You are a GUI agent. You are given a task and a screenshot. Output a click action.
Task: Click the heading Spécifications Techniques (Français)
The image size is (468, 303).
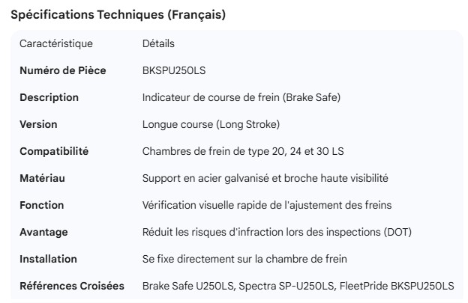(118, 15)
